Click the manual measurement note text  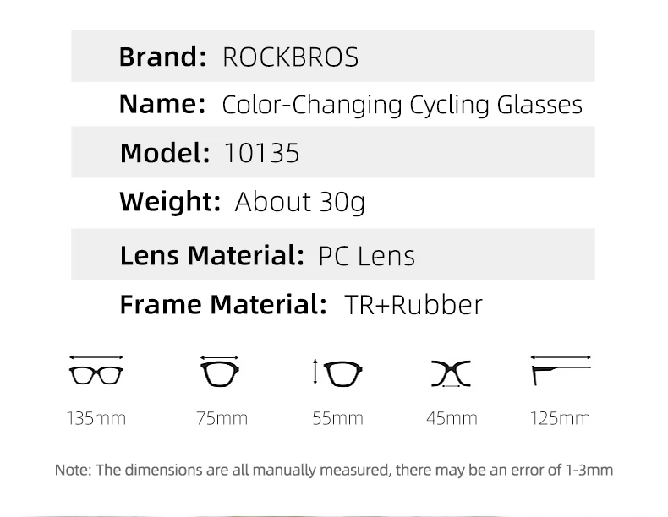pos(334,471)
